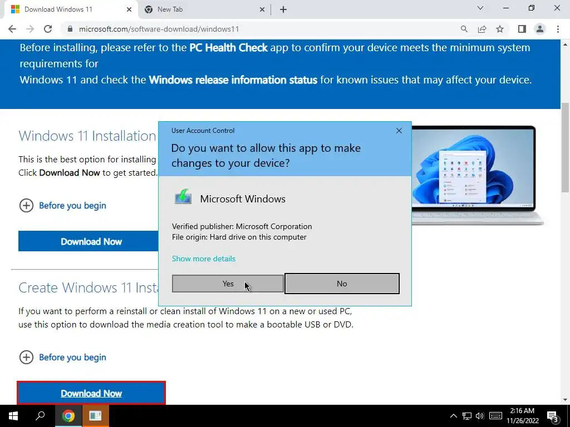Viewport: 570px width, 427px height.
Task: Toggle the browser side panel icon
Action: point(522,29)
